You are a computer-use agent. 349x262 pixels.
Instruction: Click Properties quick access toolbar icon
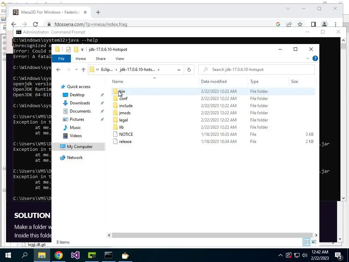tap(68, 49)
